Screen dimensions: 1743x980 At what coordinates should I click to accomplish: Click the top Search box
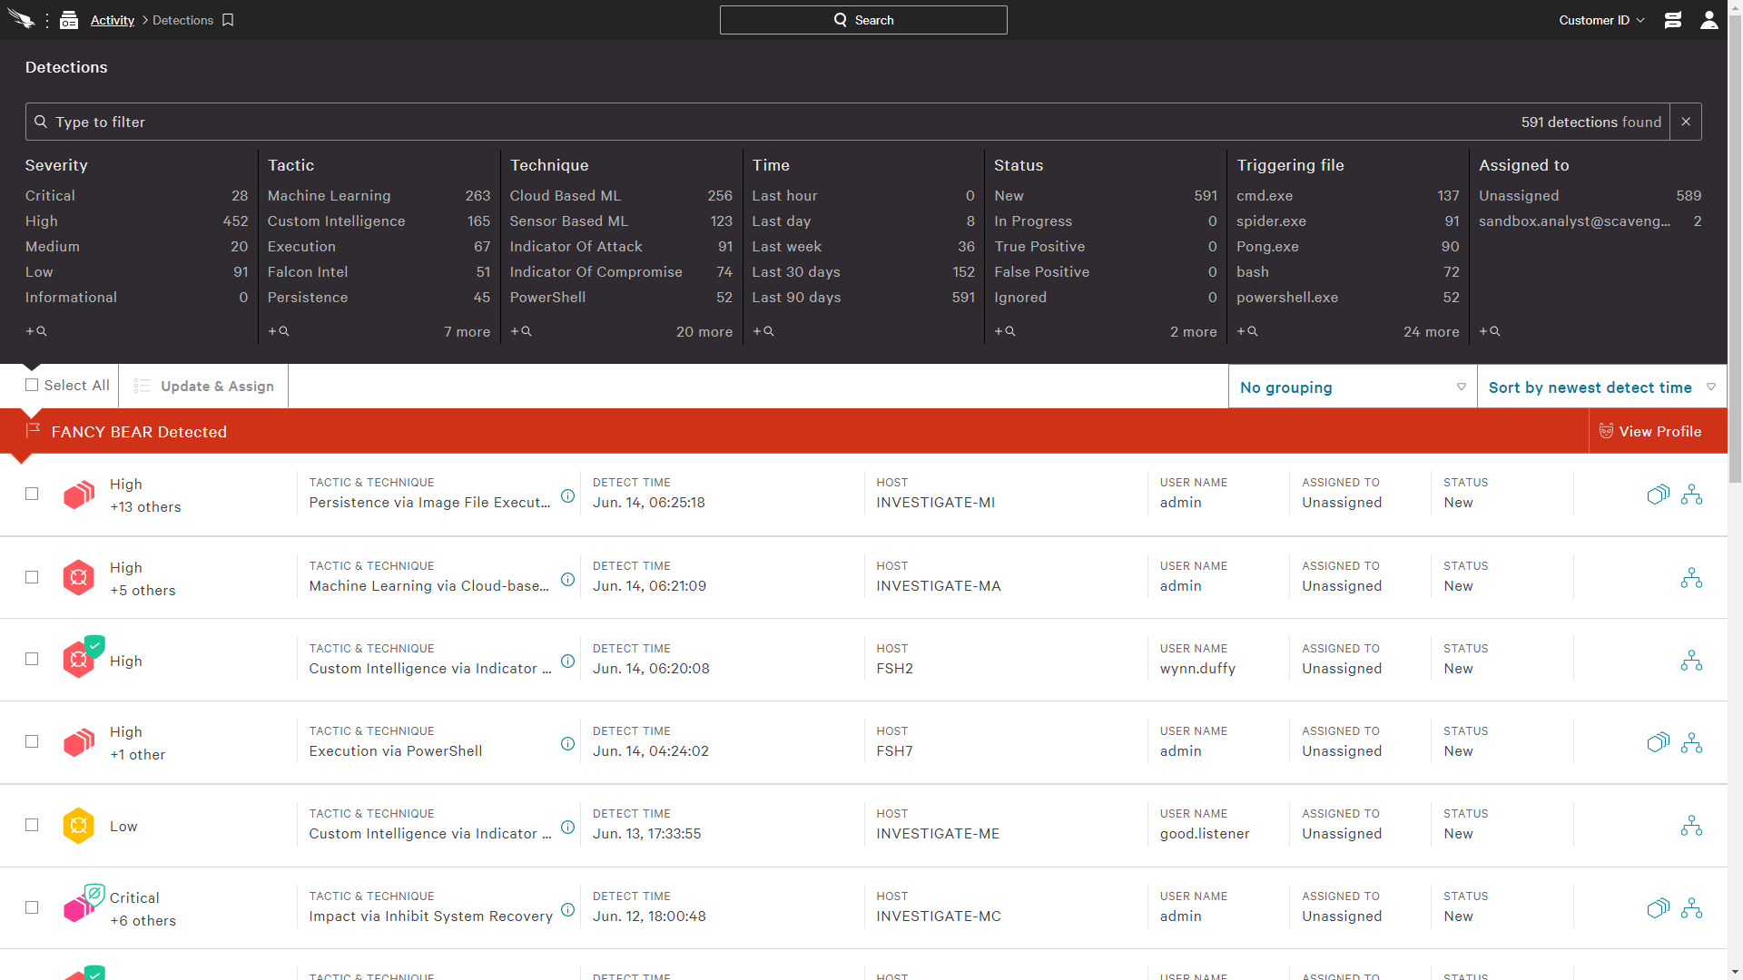coord(863,20)
